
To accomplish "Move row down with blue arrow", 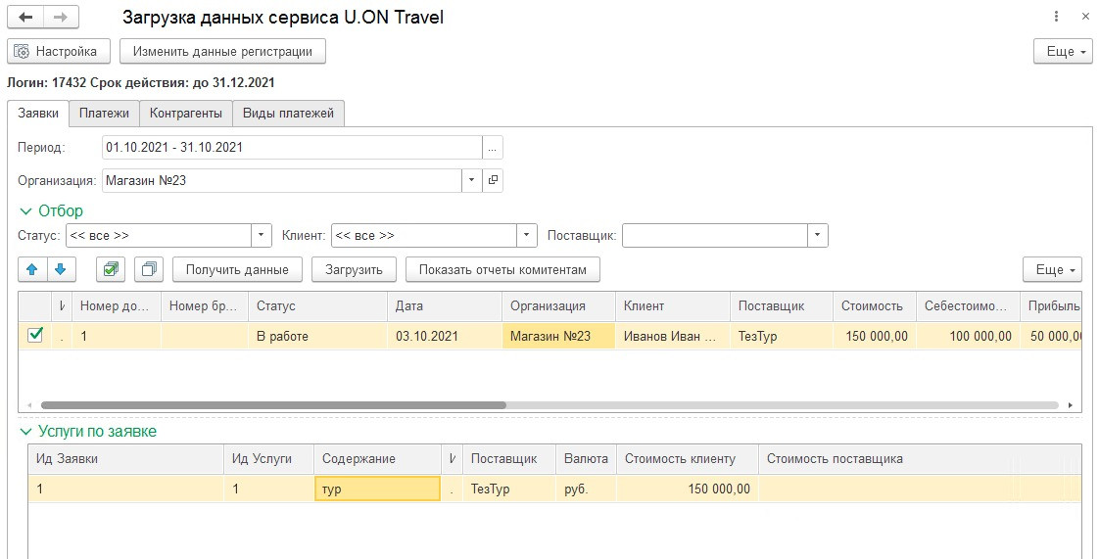I will 61,269.
